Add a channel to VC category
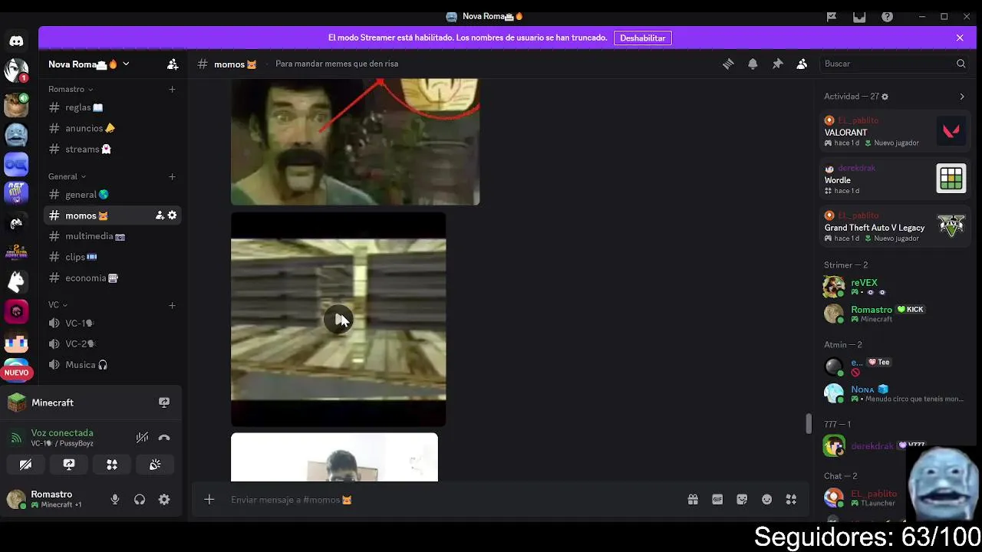The height and width of the screenshot is (552, 982). click(x=172, y=305)
